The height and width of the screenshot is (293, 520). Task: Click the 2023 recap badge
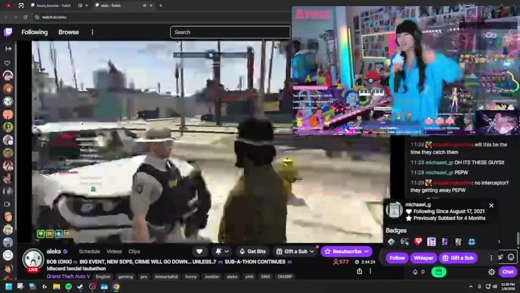(431, 242)
